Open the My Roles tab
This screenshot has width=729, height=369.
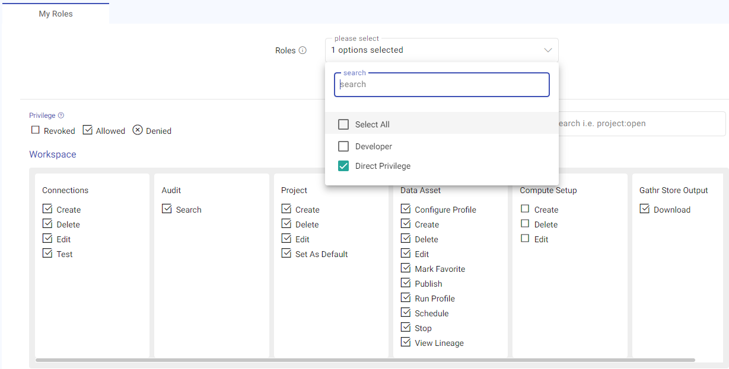click(56, 14)
